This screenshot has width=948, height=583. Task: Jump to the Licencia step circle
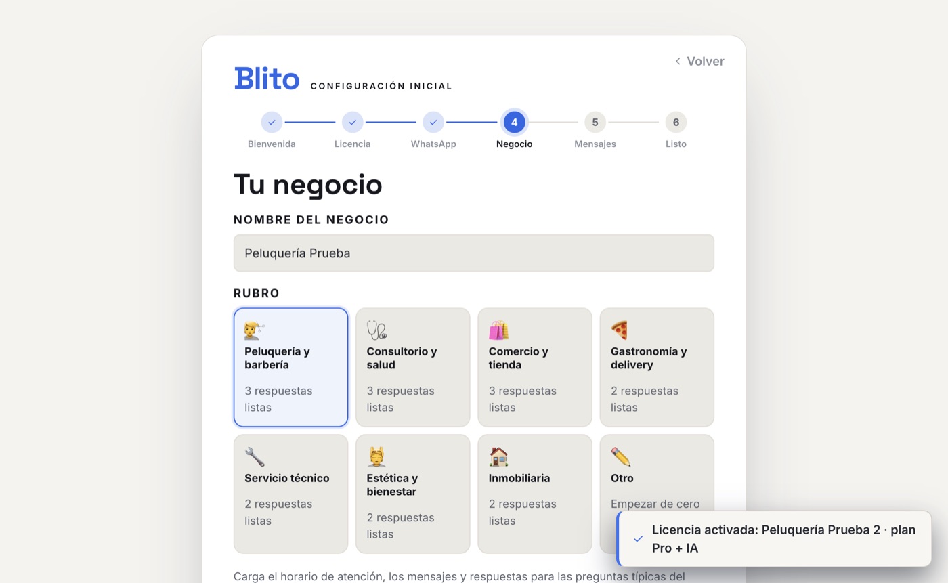pyautogui.click(x=352, y=123)
